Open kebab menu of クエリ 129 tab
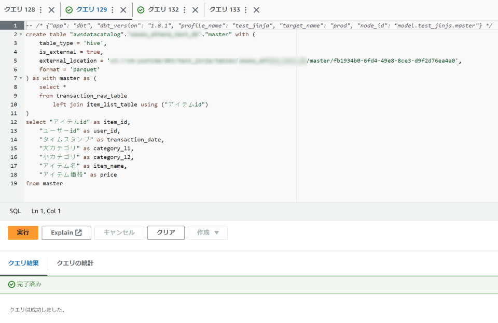Image resolution: width=498 pixels, height=323 pixels. click(113, 10)
